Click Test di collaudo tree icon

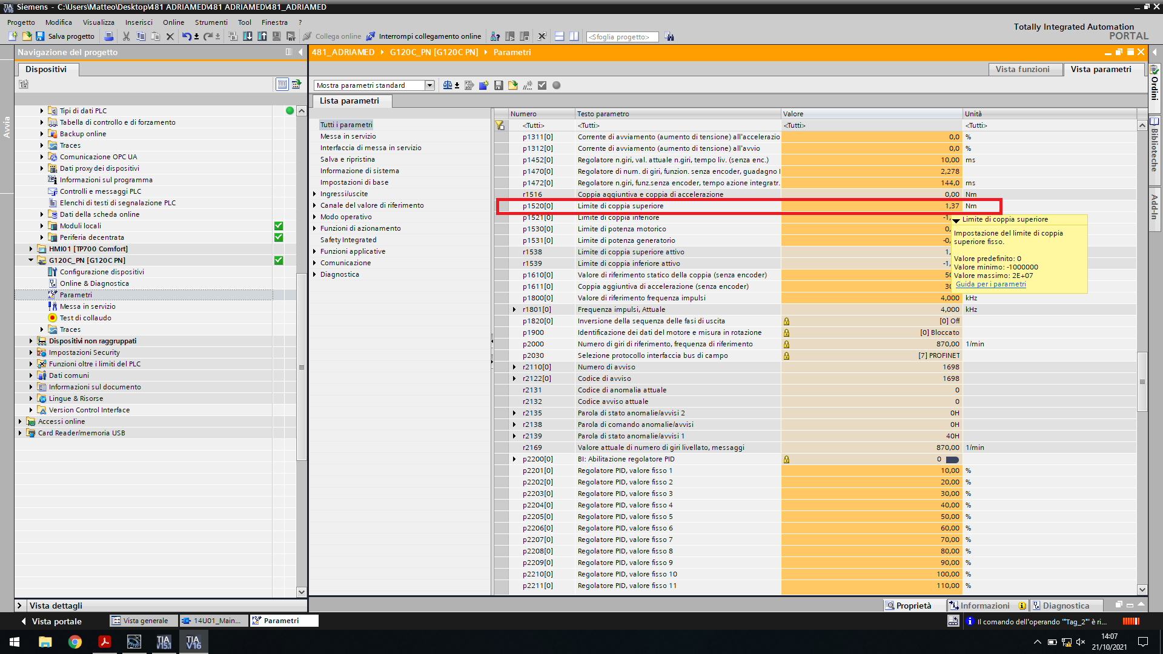[x=53, y=318]
